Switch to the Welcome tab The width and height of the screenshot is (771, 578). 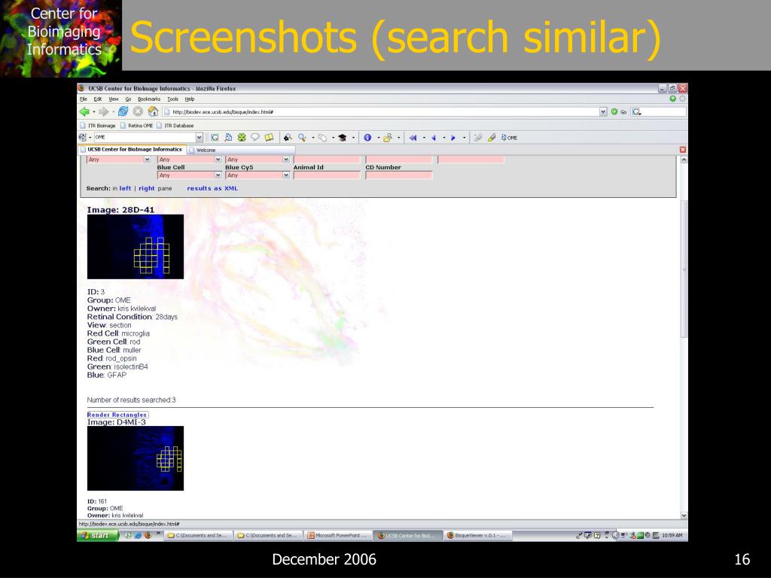(x=241, y=150)
